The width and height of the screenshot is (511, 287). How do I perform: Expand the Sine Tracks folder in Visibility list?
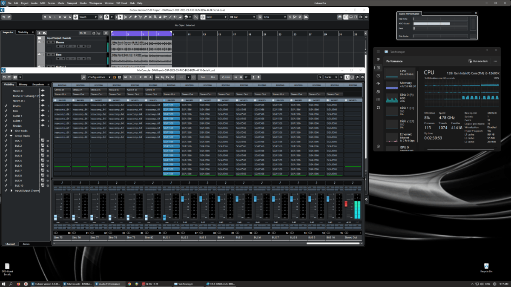[11, 131]
